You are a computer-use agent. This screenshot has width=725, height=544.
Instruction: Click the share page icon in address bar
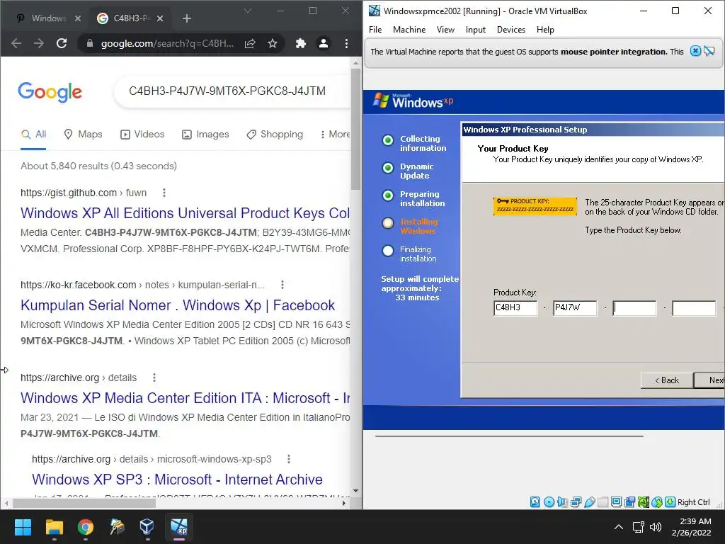pyautogui.click(x=250, y=43)
